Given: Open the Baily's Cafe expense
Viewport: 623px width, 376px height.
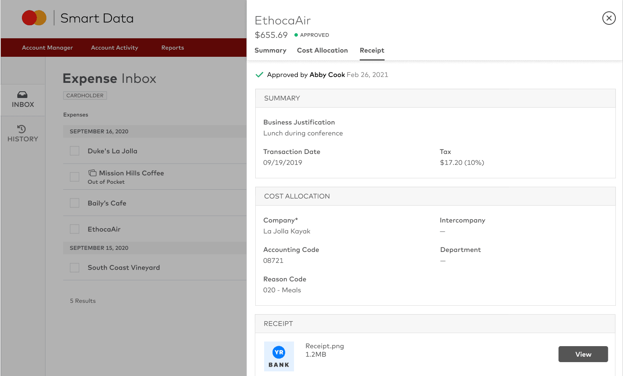Looking at the screenshot, I should pos(107,203).
